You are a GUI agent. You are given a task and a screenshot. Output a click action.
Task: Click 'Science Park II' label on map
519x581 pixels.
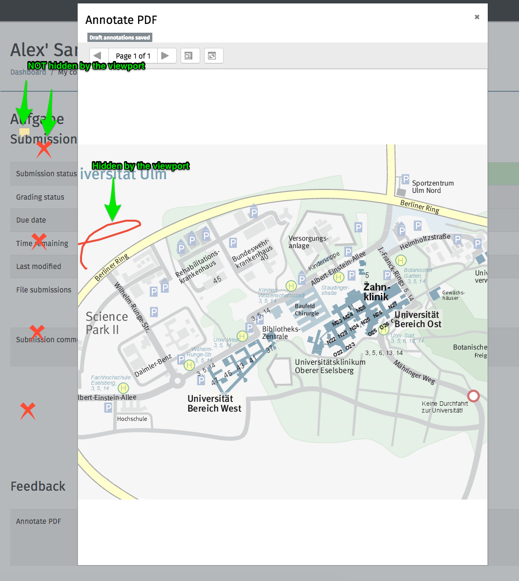[107, 323]
